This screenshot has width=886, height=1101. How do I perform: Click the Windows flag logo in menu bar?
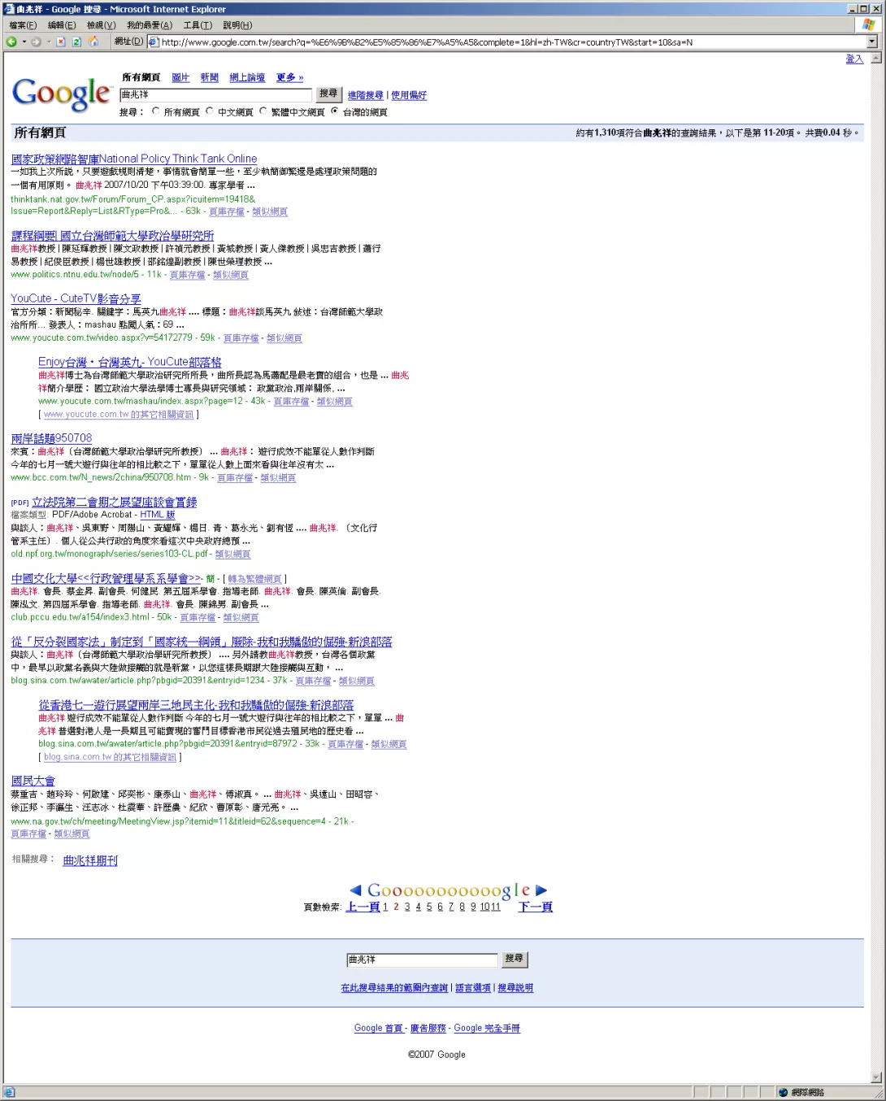[869, 25]
